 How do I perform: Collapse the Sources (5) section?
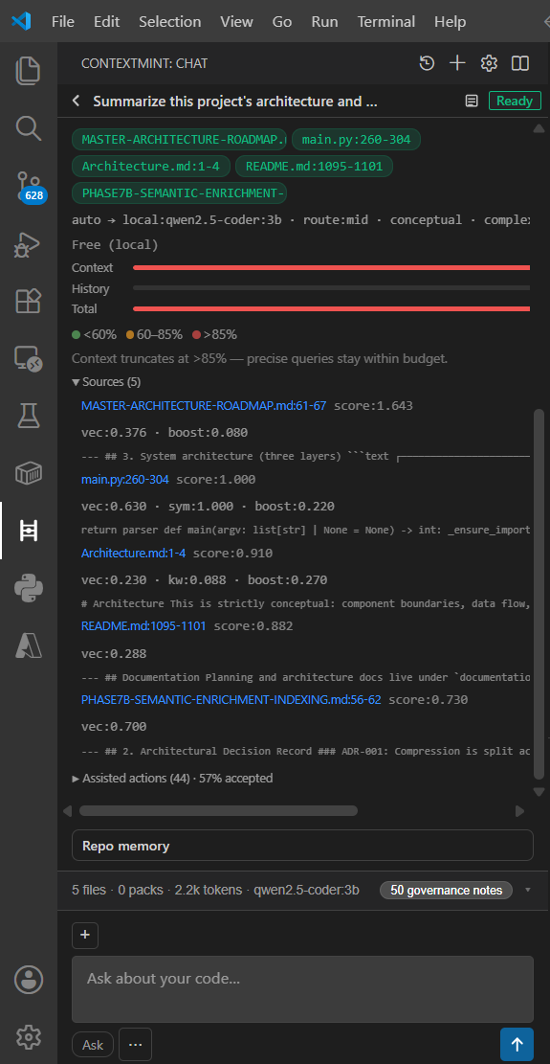pos(106,382)
